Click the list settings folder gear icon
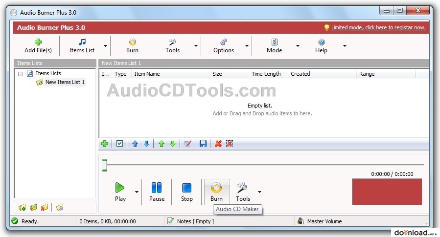440x237 pixels. coord(60,207)
